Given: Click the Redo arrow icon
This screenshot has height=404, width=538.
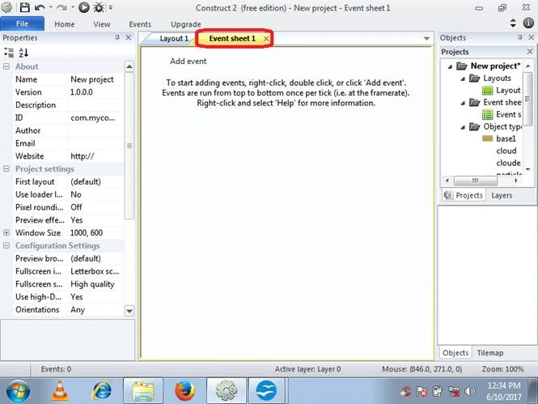Looking at the screenshot, I should pyautogui.click(x=61, y=7).
